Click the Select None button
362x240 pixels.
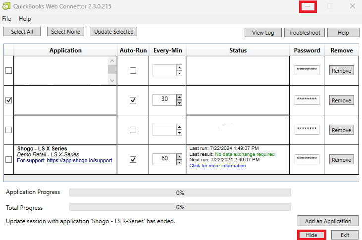[65, 32]
